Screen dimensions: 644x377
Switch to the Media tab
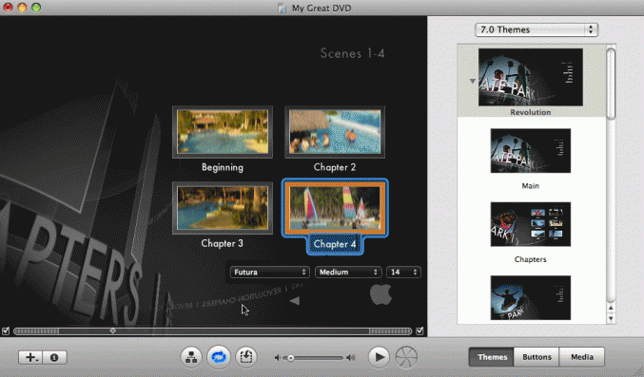click(x=581, y=357)
